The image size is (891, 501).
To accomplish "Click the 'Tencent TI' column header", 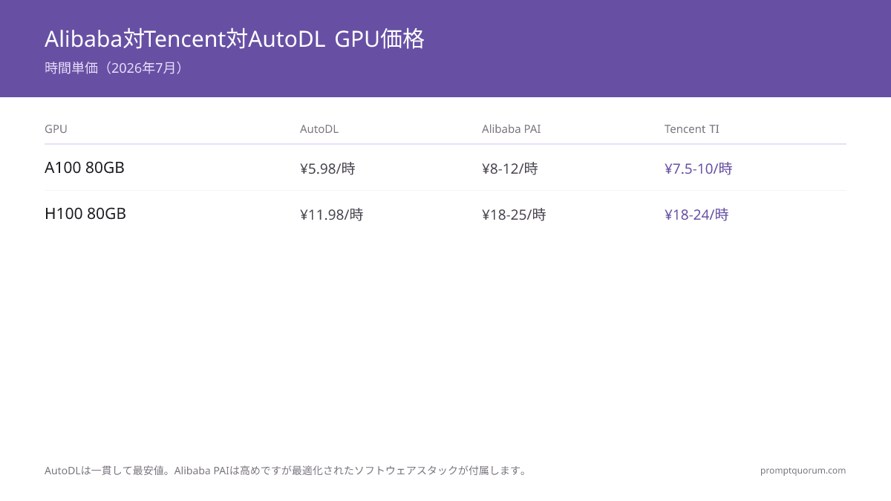I will pyautogui.click(x=692, y=129).
